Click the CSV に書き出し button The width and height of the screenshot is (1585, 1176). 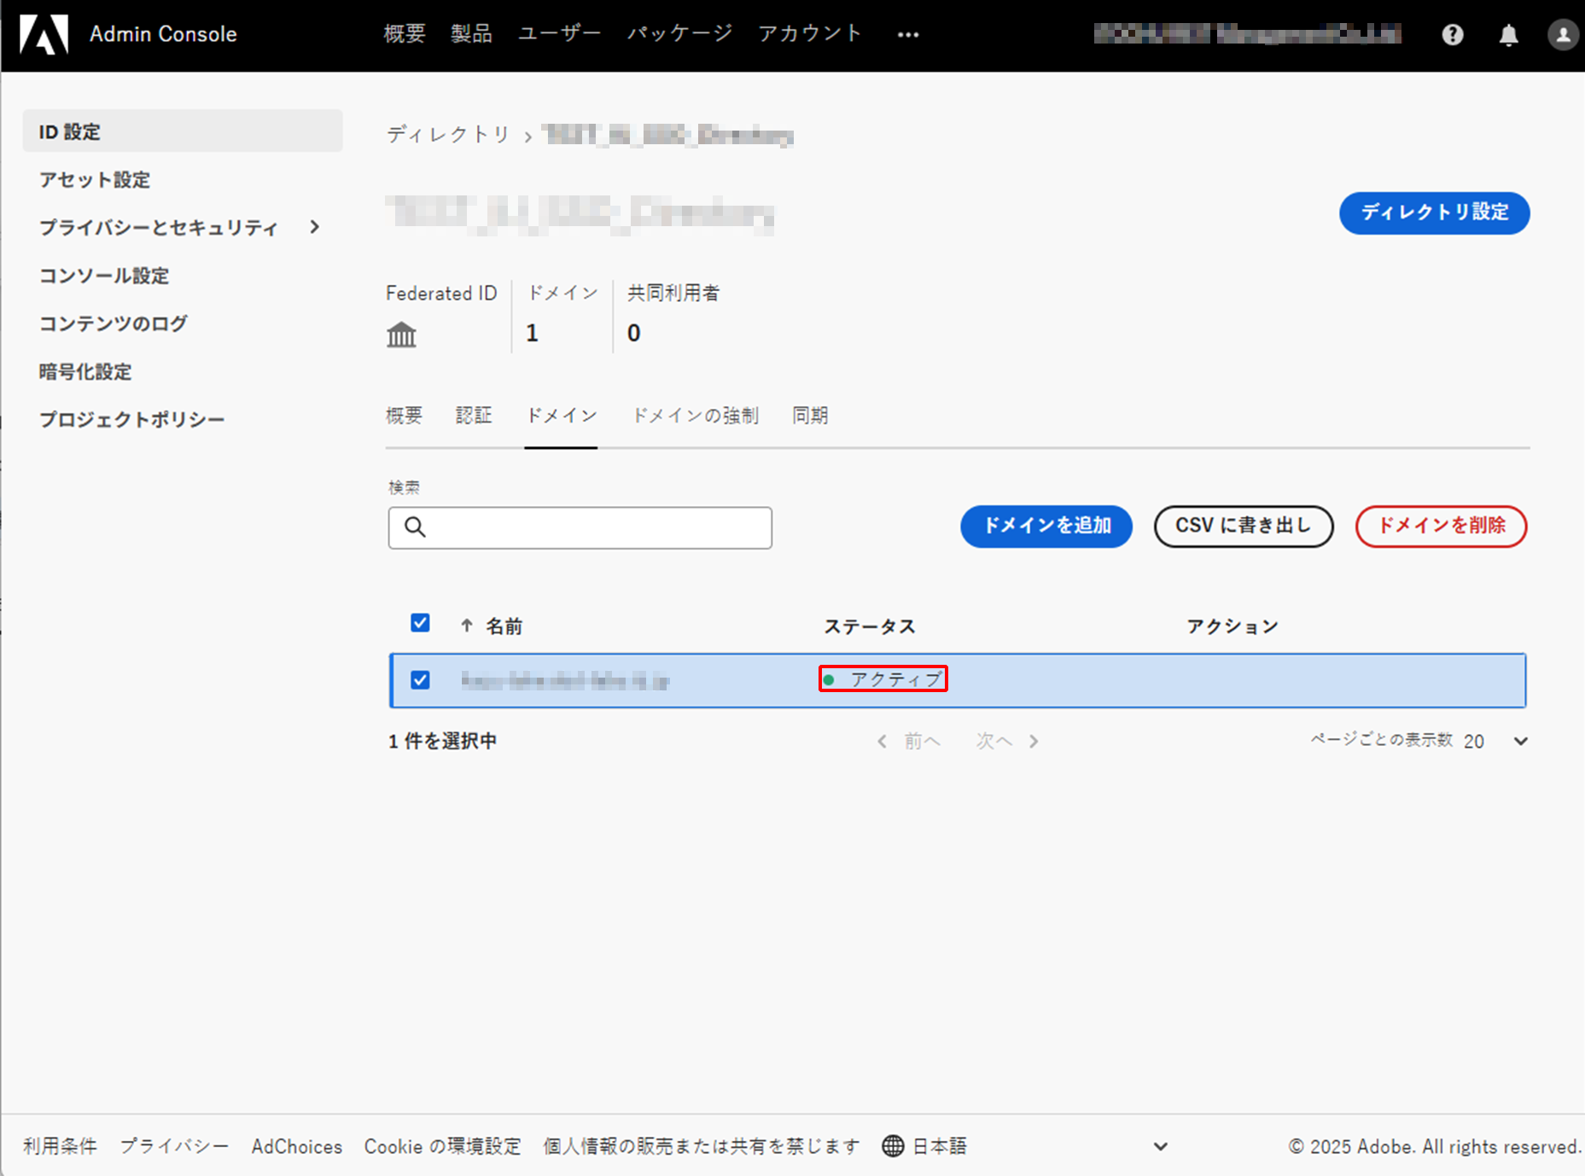pos(1243,526)
